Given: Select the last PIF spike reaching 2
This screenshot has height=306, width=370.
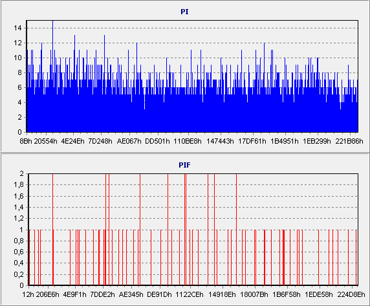Looking at the screenshot, I should pos(237,229).
